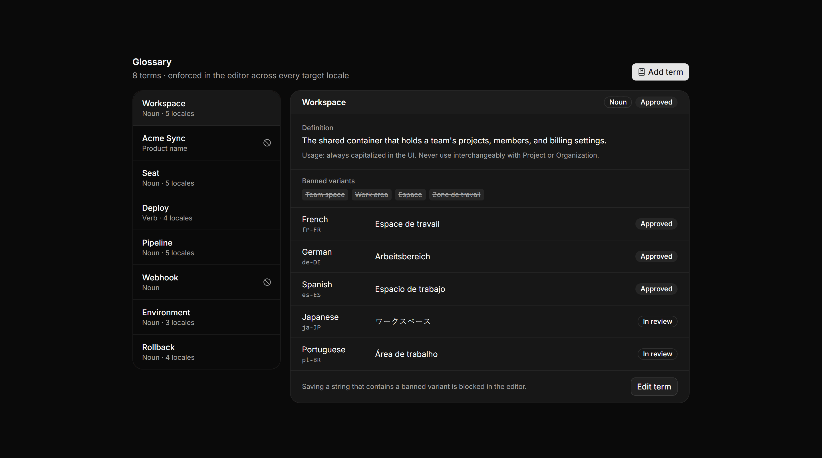Click the de-DE locale code
This screenshot has width=822, height=458.
(x=311, y=262)
